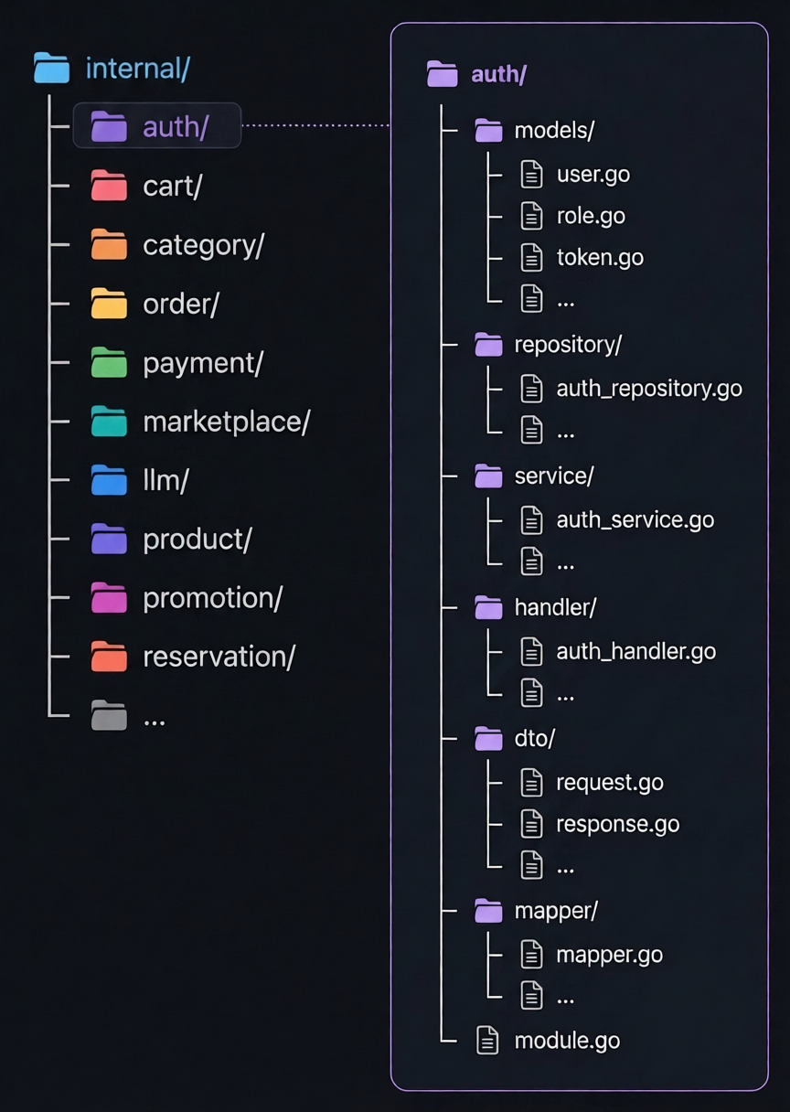The height and width of the screenshot is (1112, 790).
Task: Select the highlighted auth/ label in the left tree
Action: (x=176, y=126)
